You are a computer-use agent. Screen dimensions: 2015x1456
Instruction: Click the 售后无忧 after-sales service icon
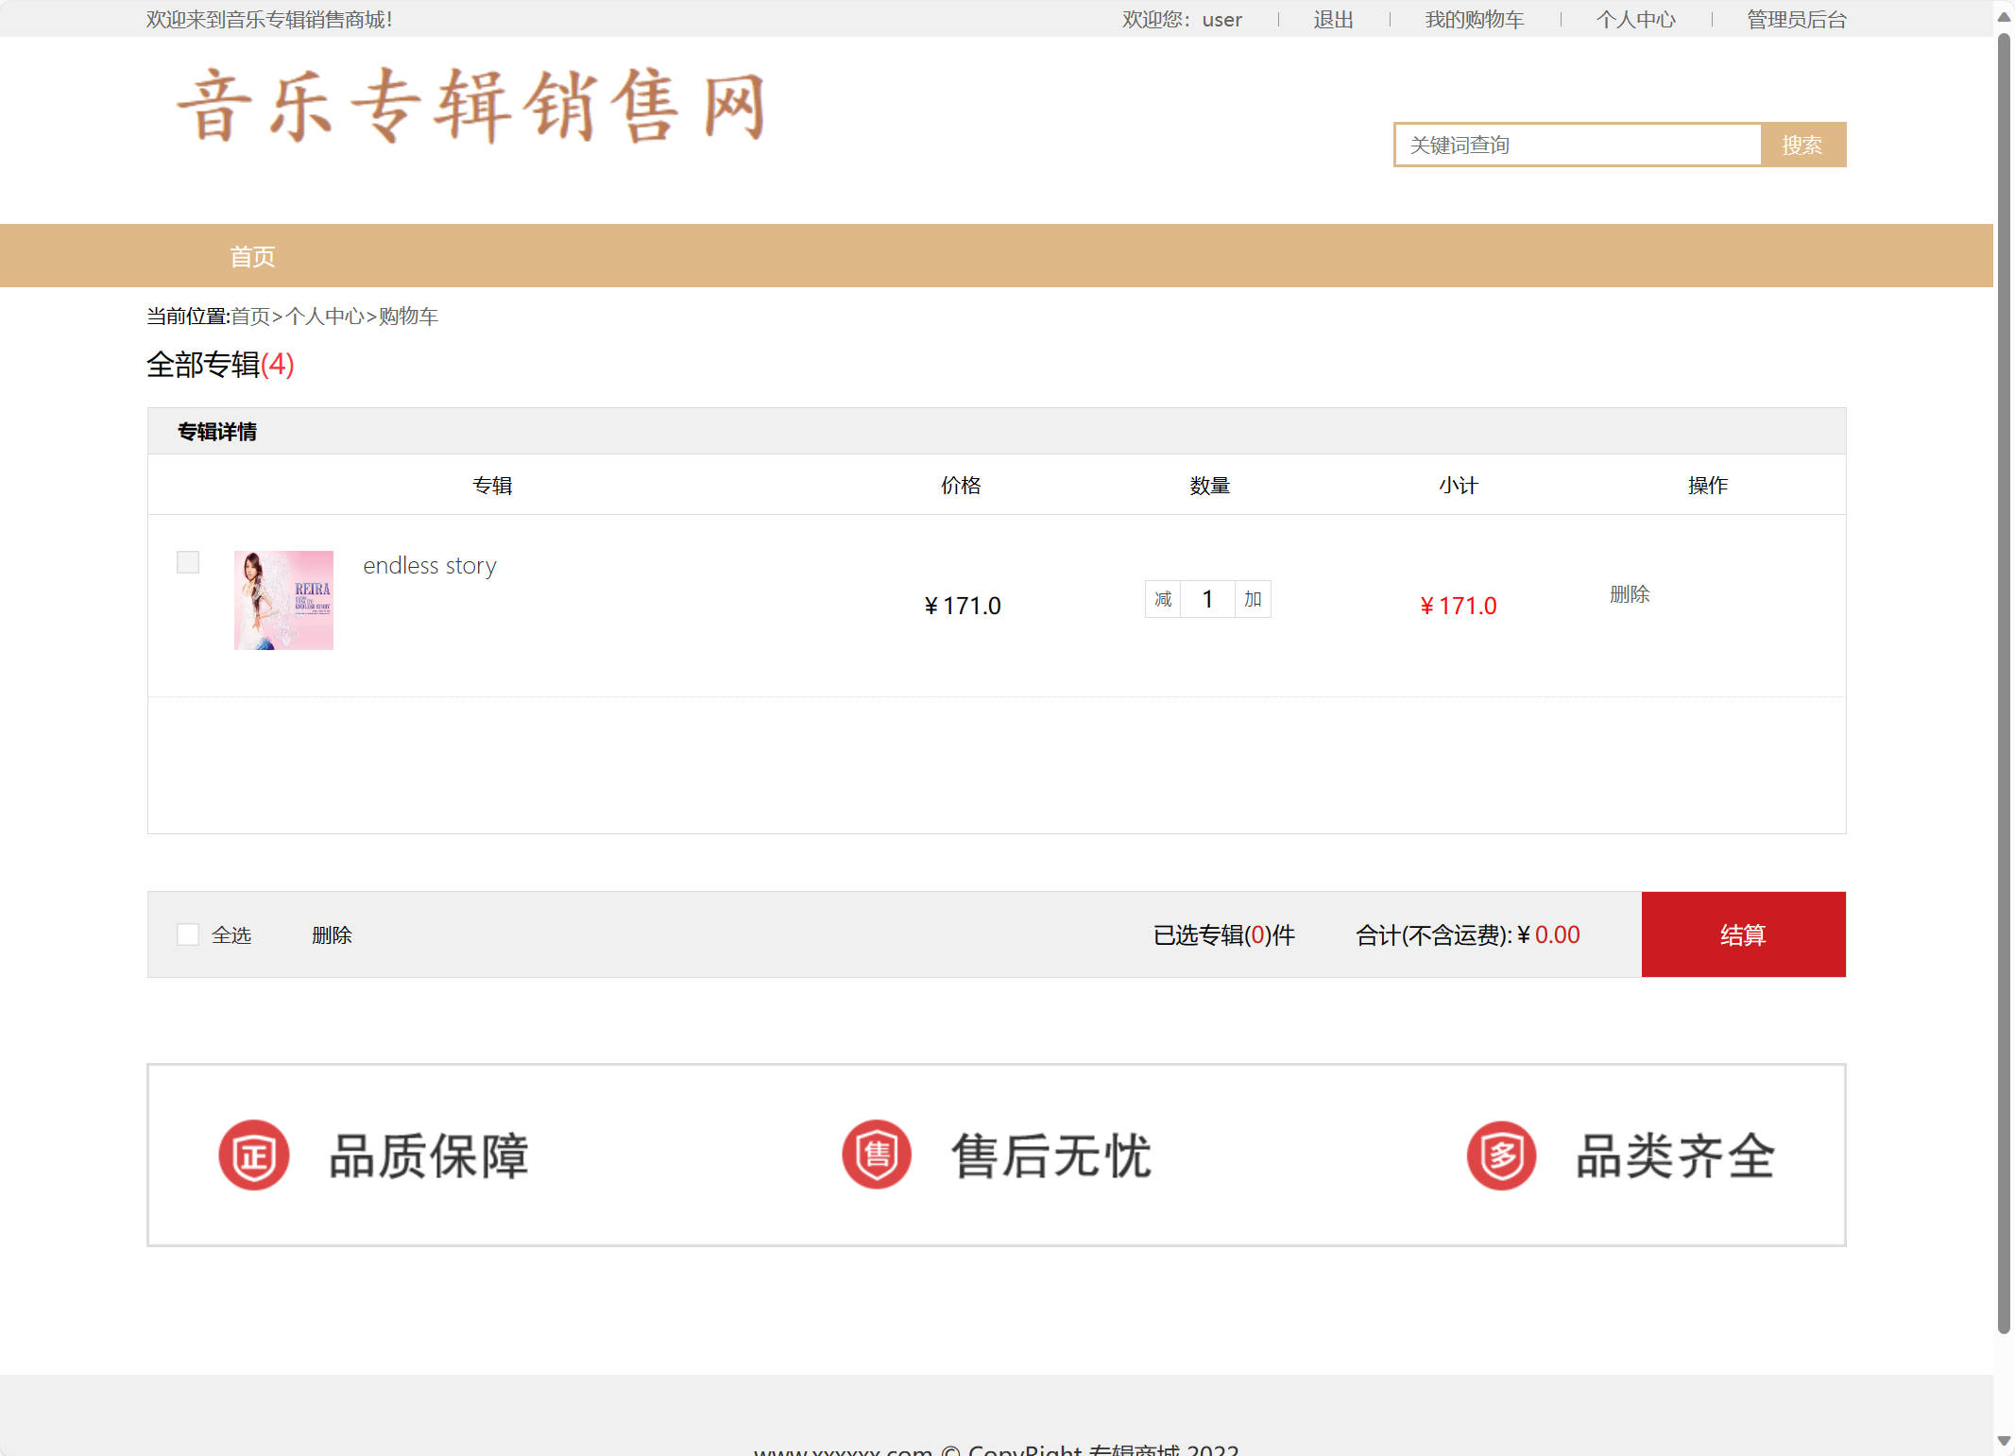(x=876, y=1155)
